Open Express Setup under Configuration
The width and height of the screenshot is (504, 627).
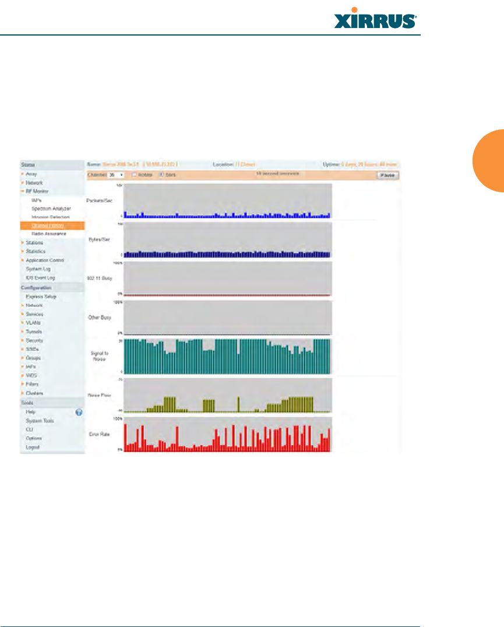[41, 297]
